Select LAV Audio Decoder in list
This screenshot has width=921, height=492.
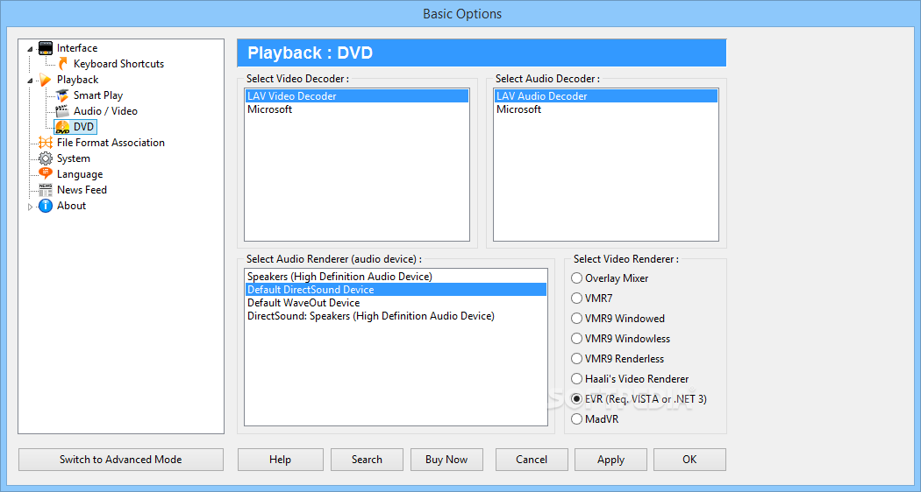pyautogui.click(x=606, y=96)
